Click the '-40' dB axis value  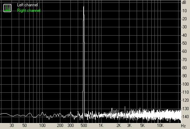point(184,35)
